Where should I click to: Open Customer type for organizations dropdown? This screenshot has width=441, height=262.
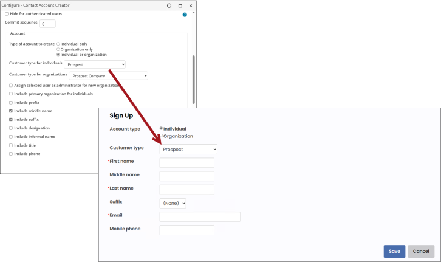coord(108,76)
